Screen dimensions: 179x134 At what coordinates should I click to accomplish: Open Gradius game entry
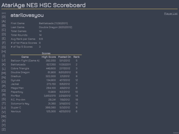click(16, 76)
